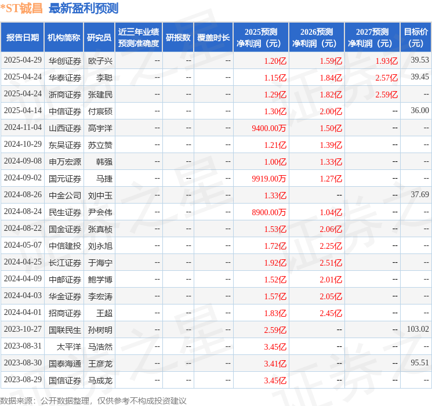Click the 机构简称 column header

click(64, 38)
